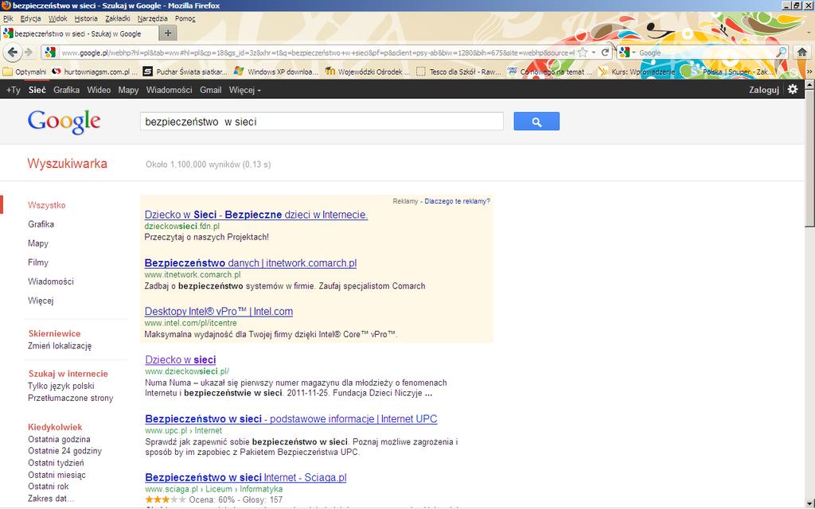The height and width of the screenshot is (509, 815).
Task: Expand Więcej in the left sidebar
Action: tap(41, 300)
